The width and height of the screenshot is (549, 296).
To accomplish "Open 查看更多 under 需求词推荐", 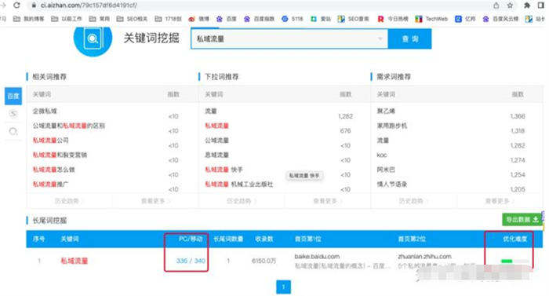I will point(499,201).
